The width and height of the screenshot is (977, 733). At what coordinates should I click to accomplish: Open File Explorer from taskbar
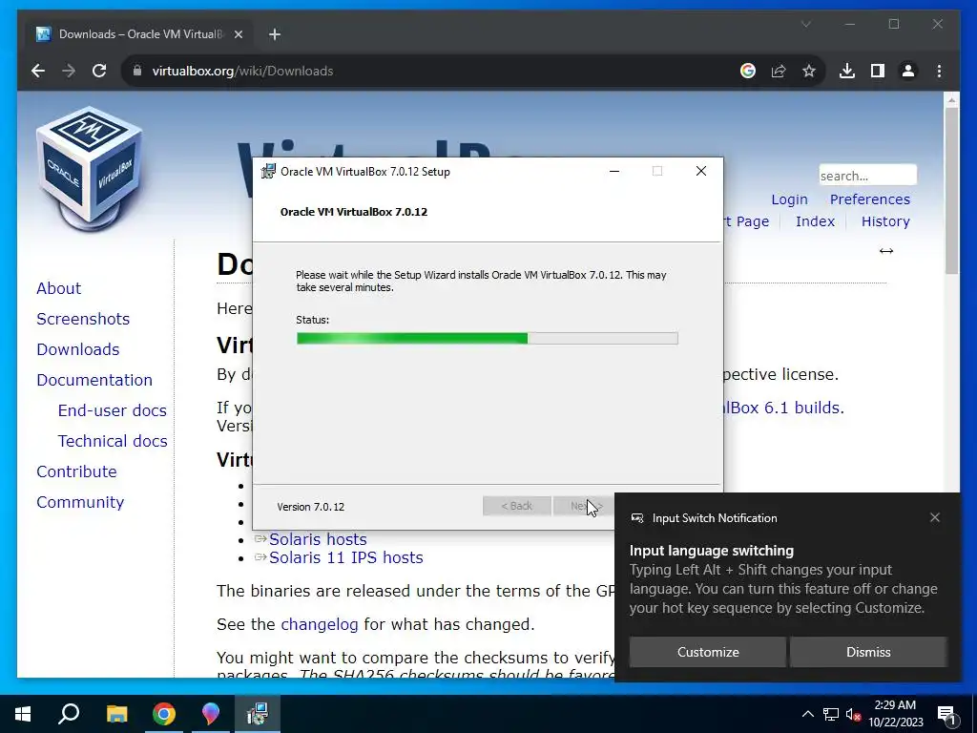click(116, 714)
